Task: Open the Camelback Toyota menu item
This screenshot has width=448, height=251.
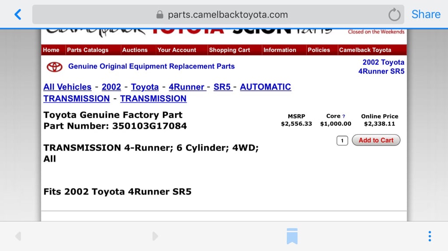Action: [x=365, y=50]
